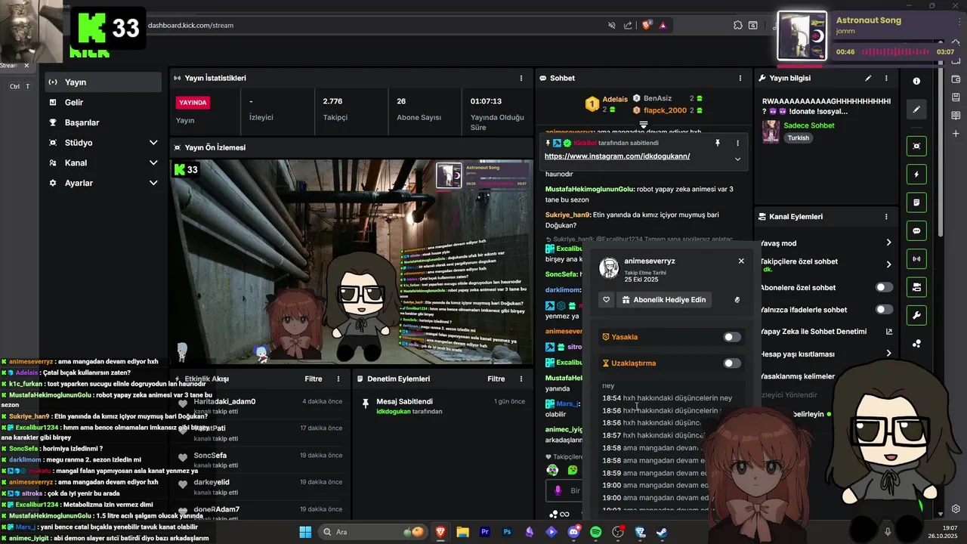Open Yayın bilgisi three-dot menu
This screenshot has height=544, width=967.
click(x=886, y=78)
